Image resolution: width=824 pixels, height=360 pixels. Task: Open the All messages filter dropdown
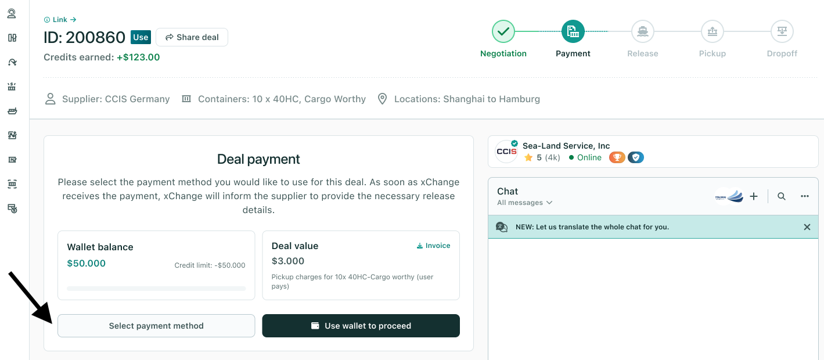pyautogui.click(x=523, y=203)
